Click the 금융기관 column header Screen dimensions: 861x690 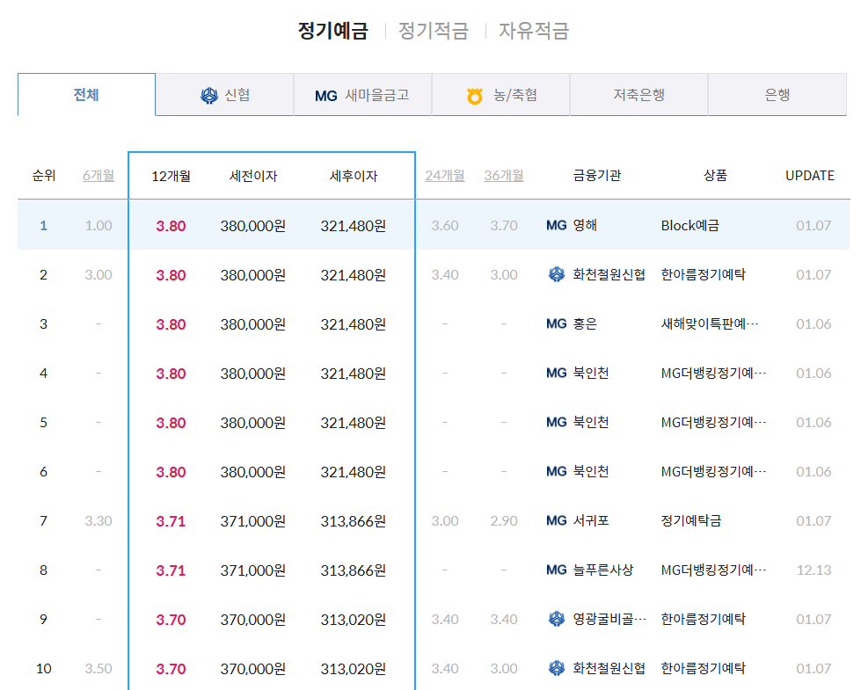coord(597,176)
